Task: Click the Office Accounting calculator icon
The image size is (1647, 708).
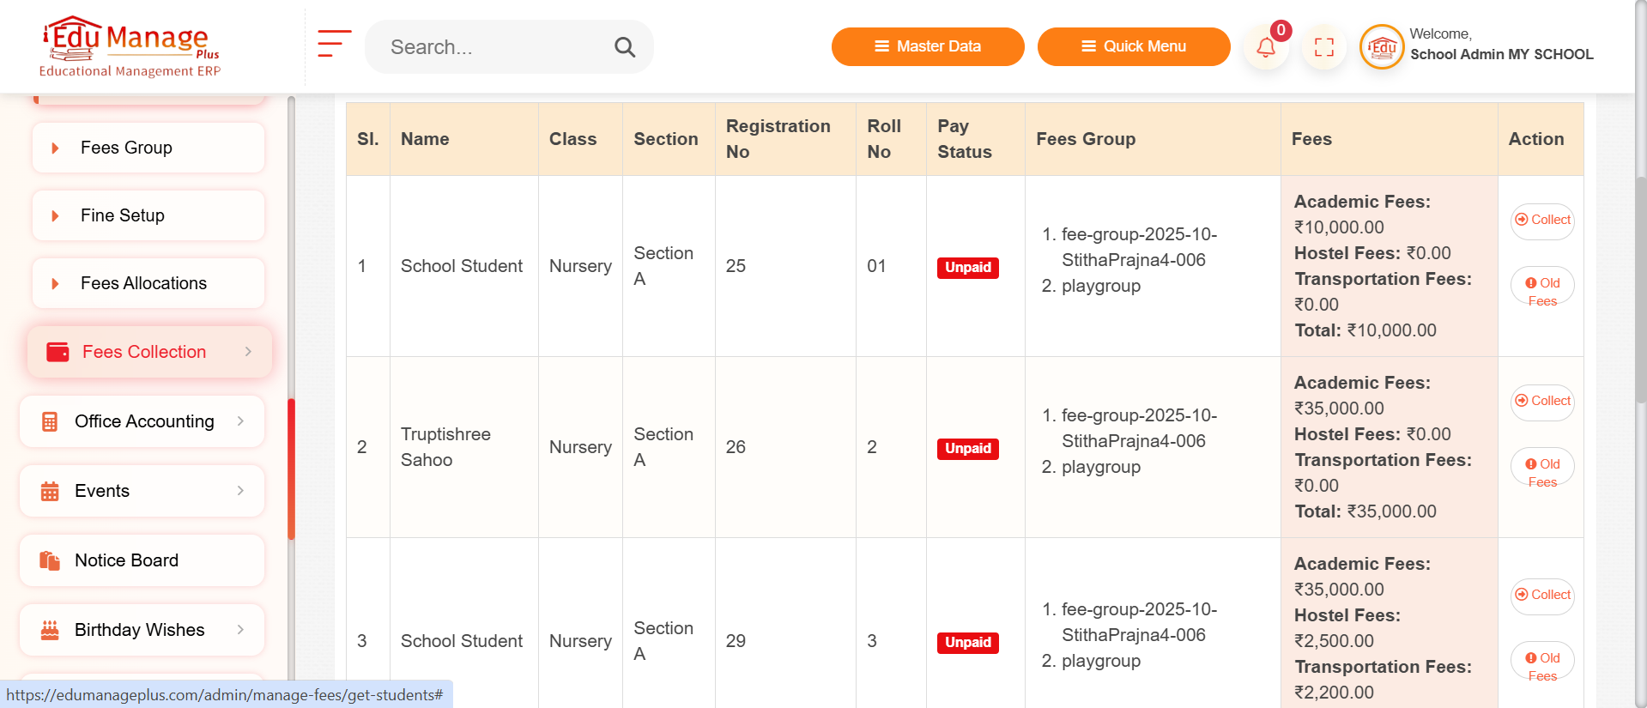Action: (50, 421)
